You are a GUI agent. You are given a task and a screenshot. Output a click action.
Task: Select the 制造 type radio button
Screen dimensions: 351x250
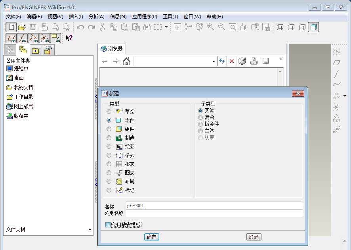coord(109,138)
